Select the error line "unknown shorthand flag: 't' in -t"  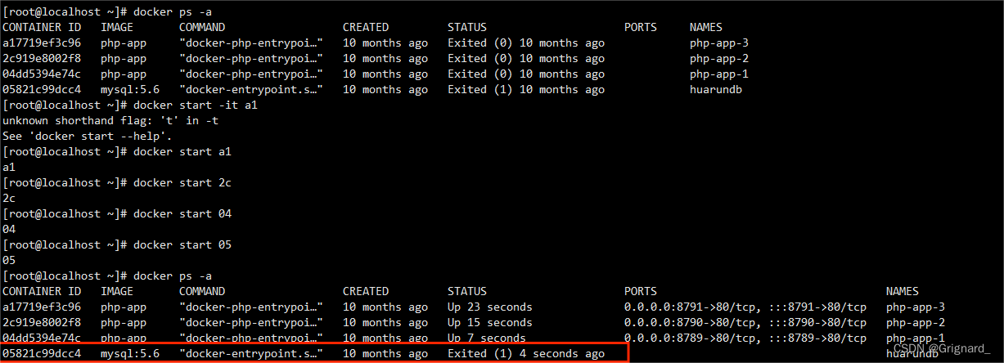tap(110, 120)
